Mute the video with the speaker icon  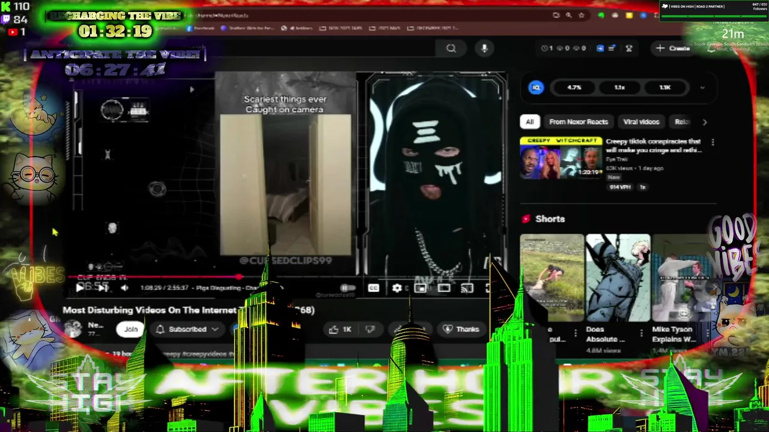coord(124,288)
